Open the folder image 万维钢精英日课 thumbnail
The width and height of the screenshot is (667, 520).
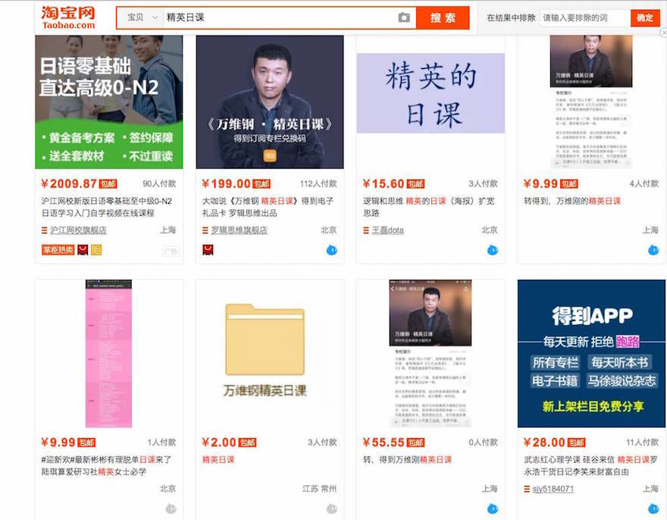click(x=269, y=353)
